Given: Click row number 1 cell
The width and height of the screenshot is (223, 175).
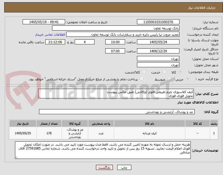Looking at the screenshot, I should [214, 133].
